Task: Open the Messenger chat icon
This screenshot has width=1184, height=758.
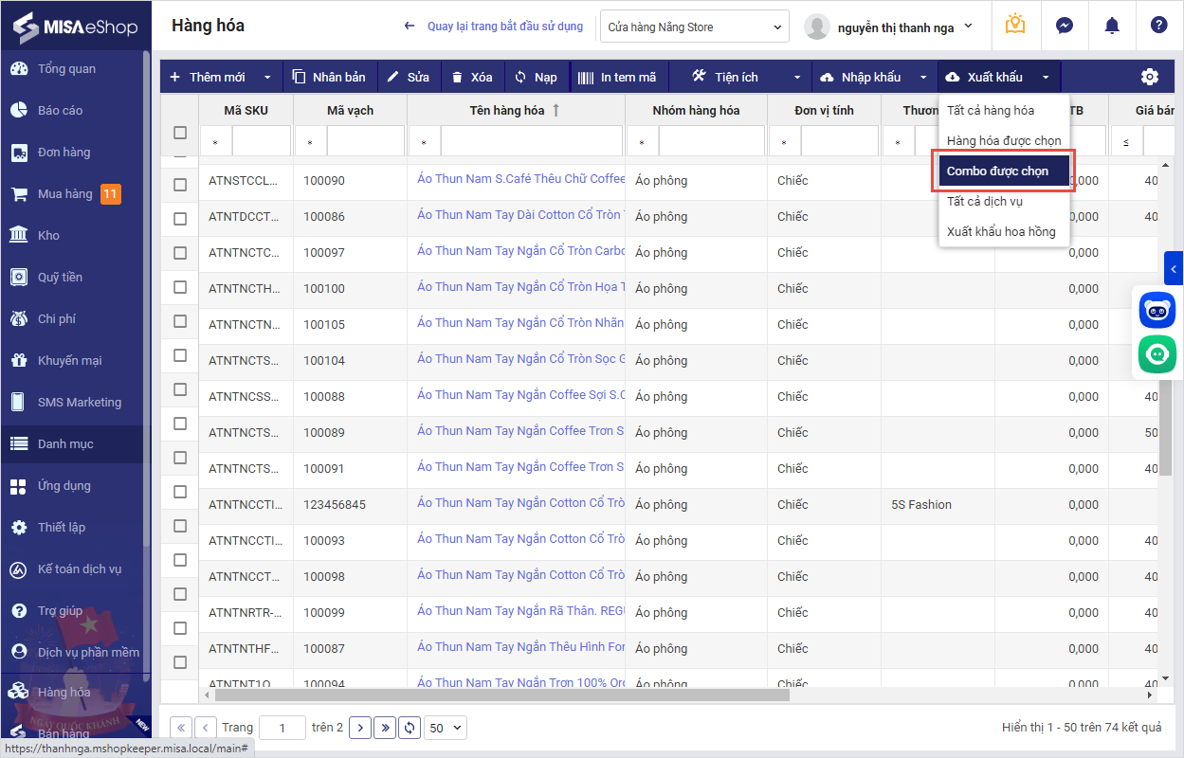Action: 1065,26
